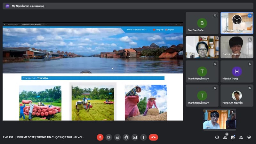Select Bảo Đào Quốc's participant tile
Image resolution: width=256 pixels, height=144 pixels.
click(202, 23)
